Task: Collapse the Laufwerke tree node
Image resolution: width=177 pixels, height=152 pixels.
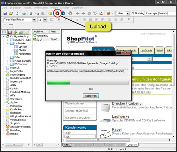Action: pos(8,44)
